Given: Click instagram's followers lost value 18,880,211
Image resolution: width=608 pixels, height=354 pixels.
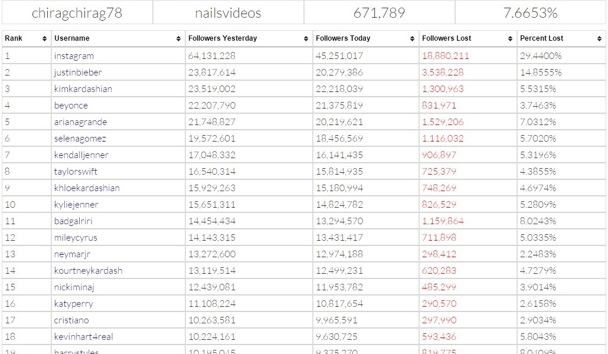Looking at the screenshot, I should coord(446,56).
